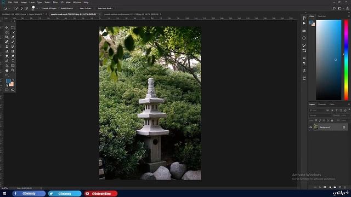Select the Hand tool

(x=7, y=70)
